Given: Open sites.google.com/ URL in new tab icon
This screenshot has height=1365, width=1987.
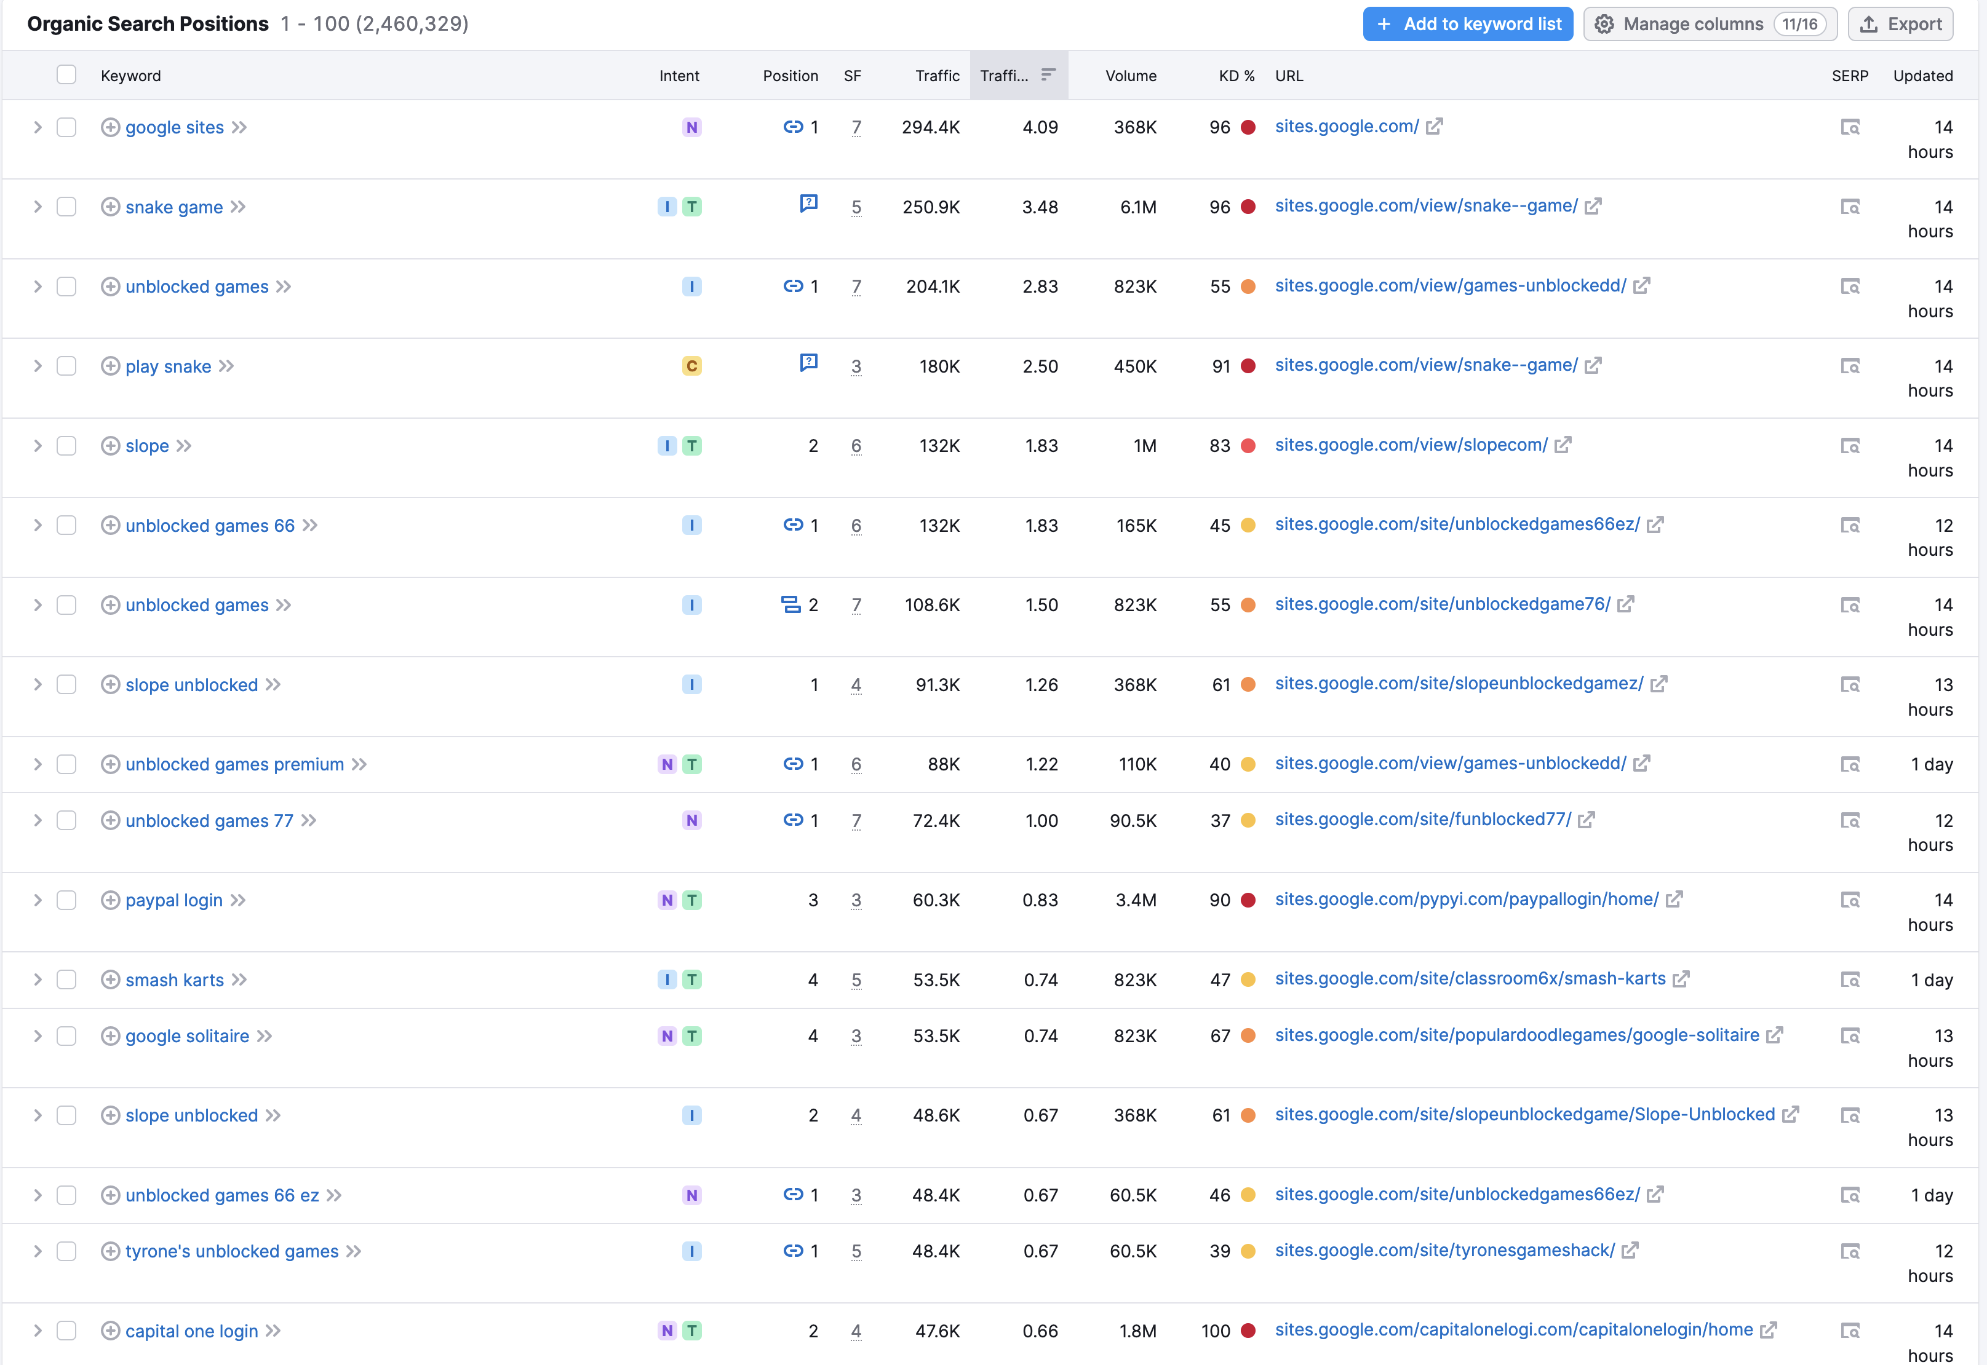Looking at the screenshot, I should click(1434, 127).
